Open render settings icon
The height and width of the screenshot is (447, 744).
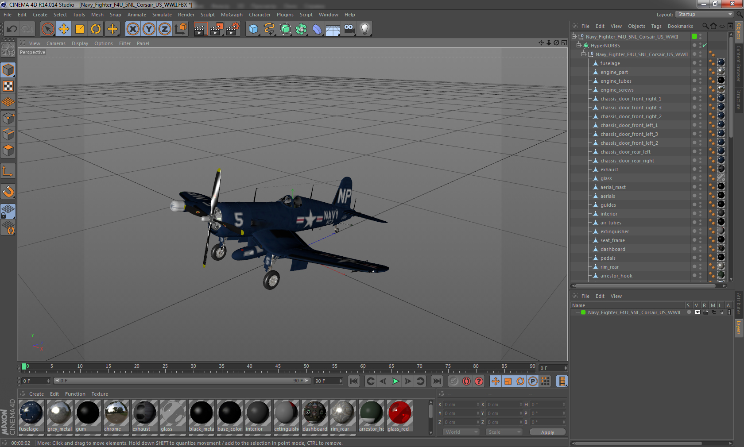point(232,29)
